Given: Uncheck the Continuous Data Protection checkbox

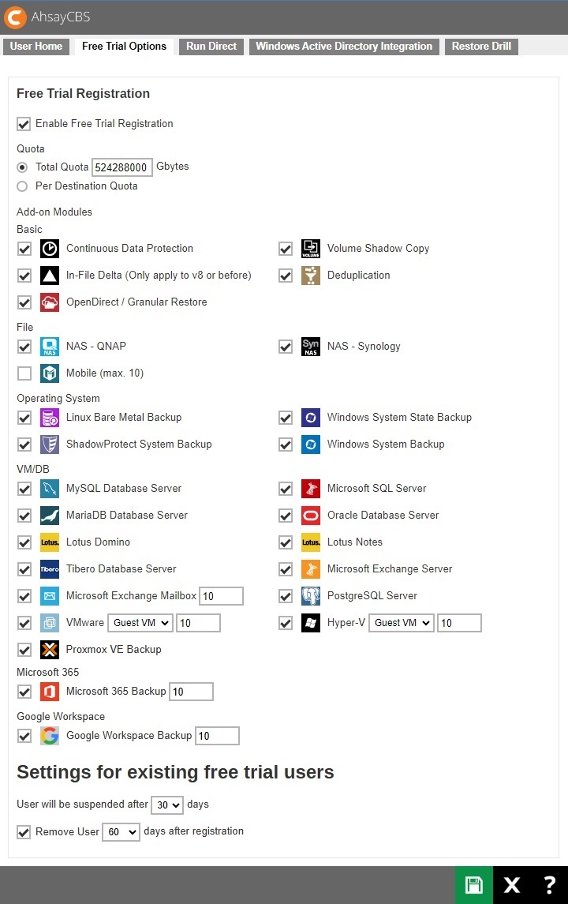Looking at the screenshot, I should [24, 249].
